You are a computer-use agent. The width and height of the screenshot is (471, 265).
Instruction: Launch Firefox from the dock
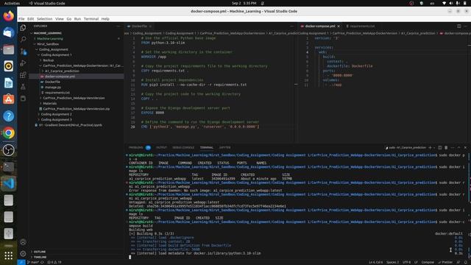[x=8, y=15]
